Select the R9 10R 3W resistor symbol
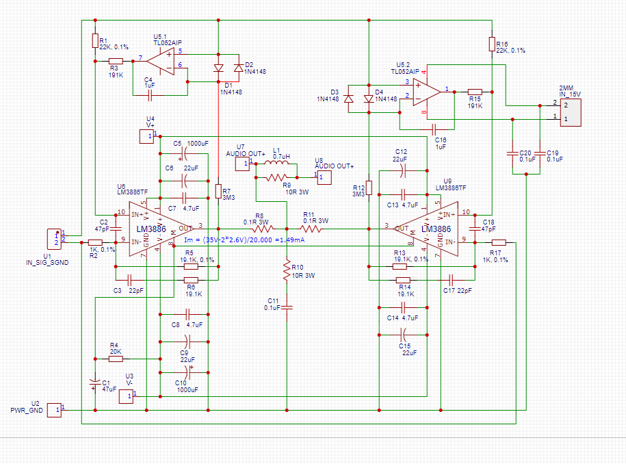This screenshot has height=464, width=626. point(276,177)
